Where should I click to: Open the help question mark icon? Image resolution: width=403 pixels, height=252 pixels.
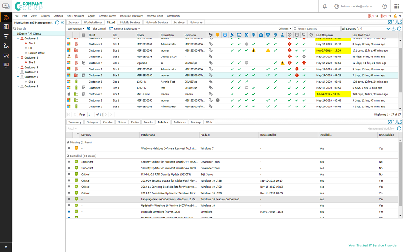(385, 6)
